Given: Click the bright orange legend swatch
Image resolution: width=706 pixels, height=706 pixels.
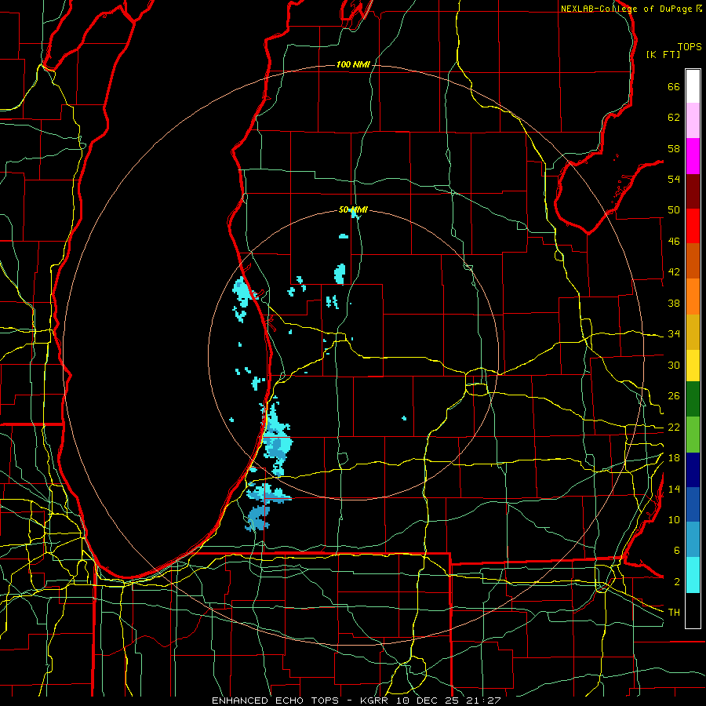Looking at the screenshot, I should (x=693, y=297).
